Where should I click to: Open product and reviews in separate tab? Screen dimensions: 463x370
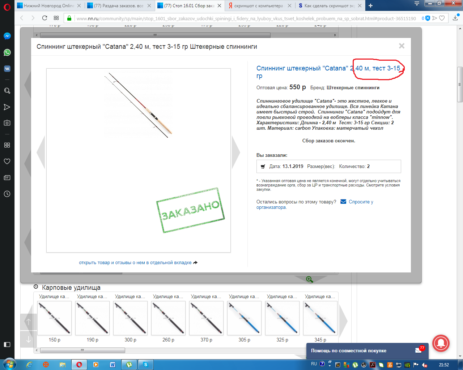click(x=138, y=263)
